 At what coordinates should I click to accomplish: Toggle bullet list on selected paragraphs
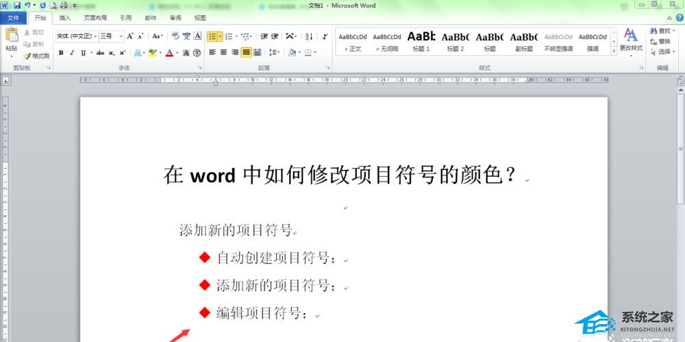tap(212, 36)
